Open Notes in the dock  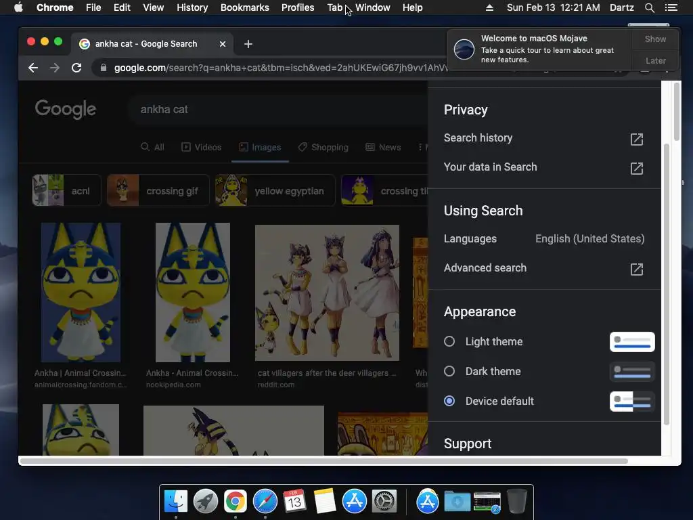click(325, 501)
